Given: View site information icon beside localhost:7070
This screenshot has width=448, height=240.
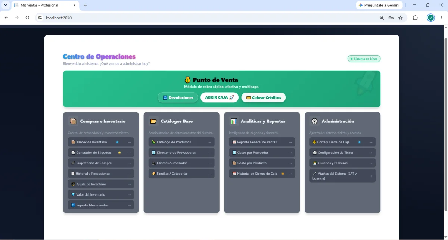Looking at the screenshot, I should click(x=40, y=18).
